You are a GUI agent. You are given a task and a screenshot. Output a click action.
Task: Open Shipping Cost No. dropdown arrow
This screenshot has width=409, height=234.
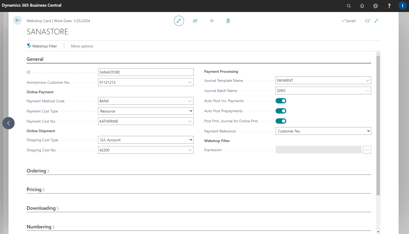click(190, 150)
